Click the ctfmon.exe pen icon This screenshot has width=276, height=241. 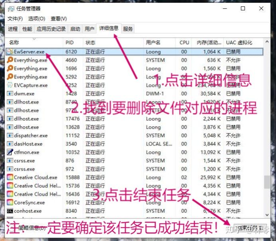tap(10, 152)
